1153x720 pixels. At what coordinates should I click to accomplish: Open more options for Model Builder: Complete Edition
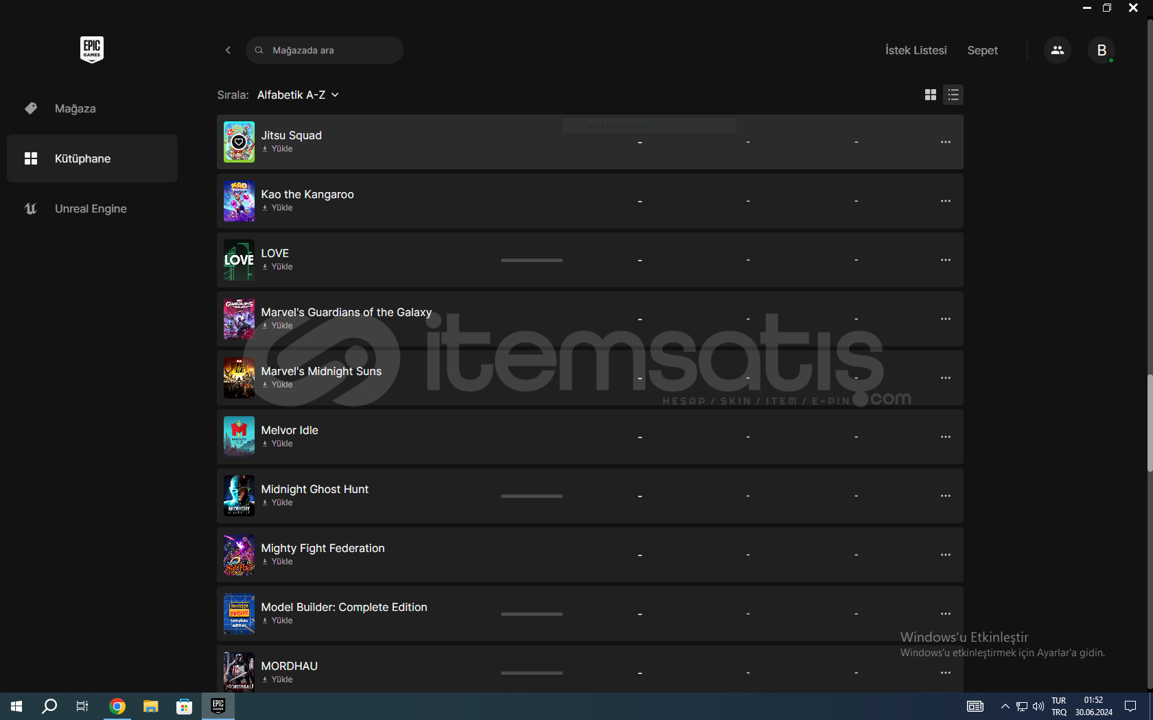coord(945,614)
